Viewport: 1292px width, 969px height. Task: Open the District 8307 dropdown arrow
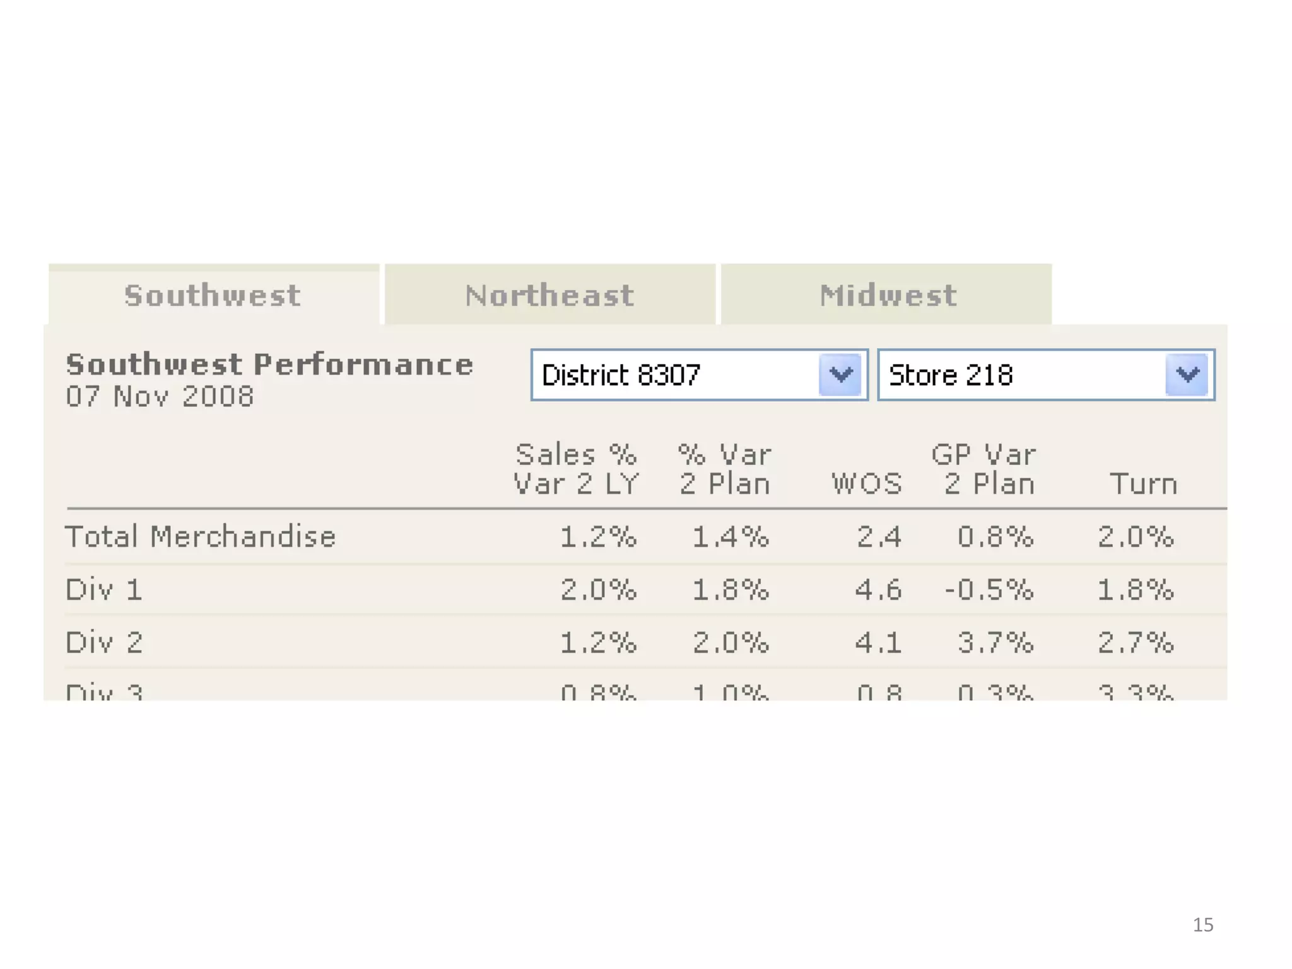pos(840,375)
